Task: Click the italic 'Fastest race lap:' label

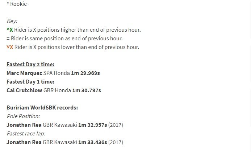Action: [x=26, y=134]
